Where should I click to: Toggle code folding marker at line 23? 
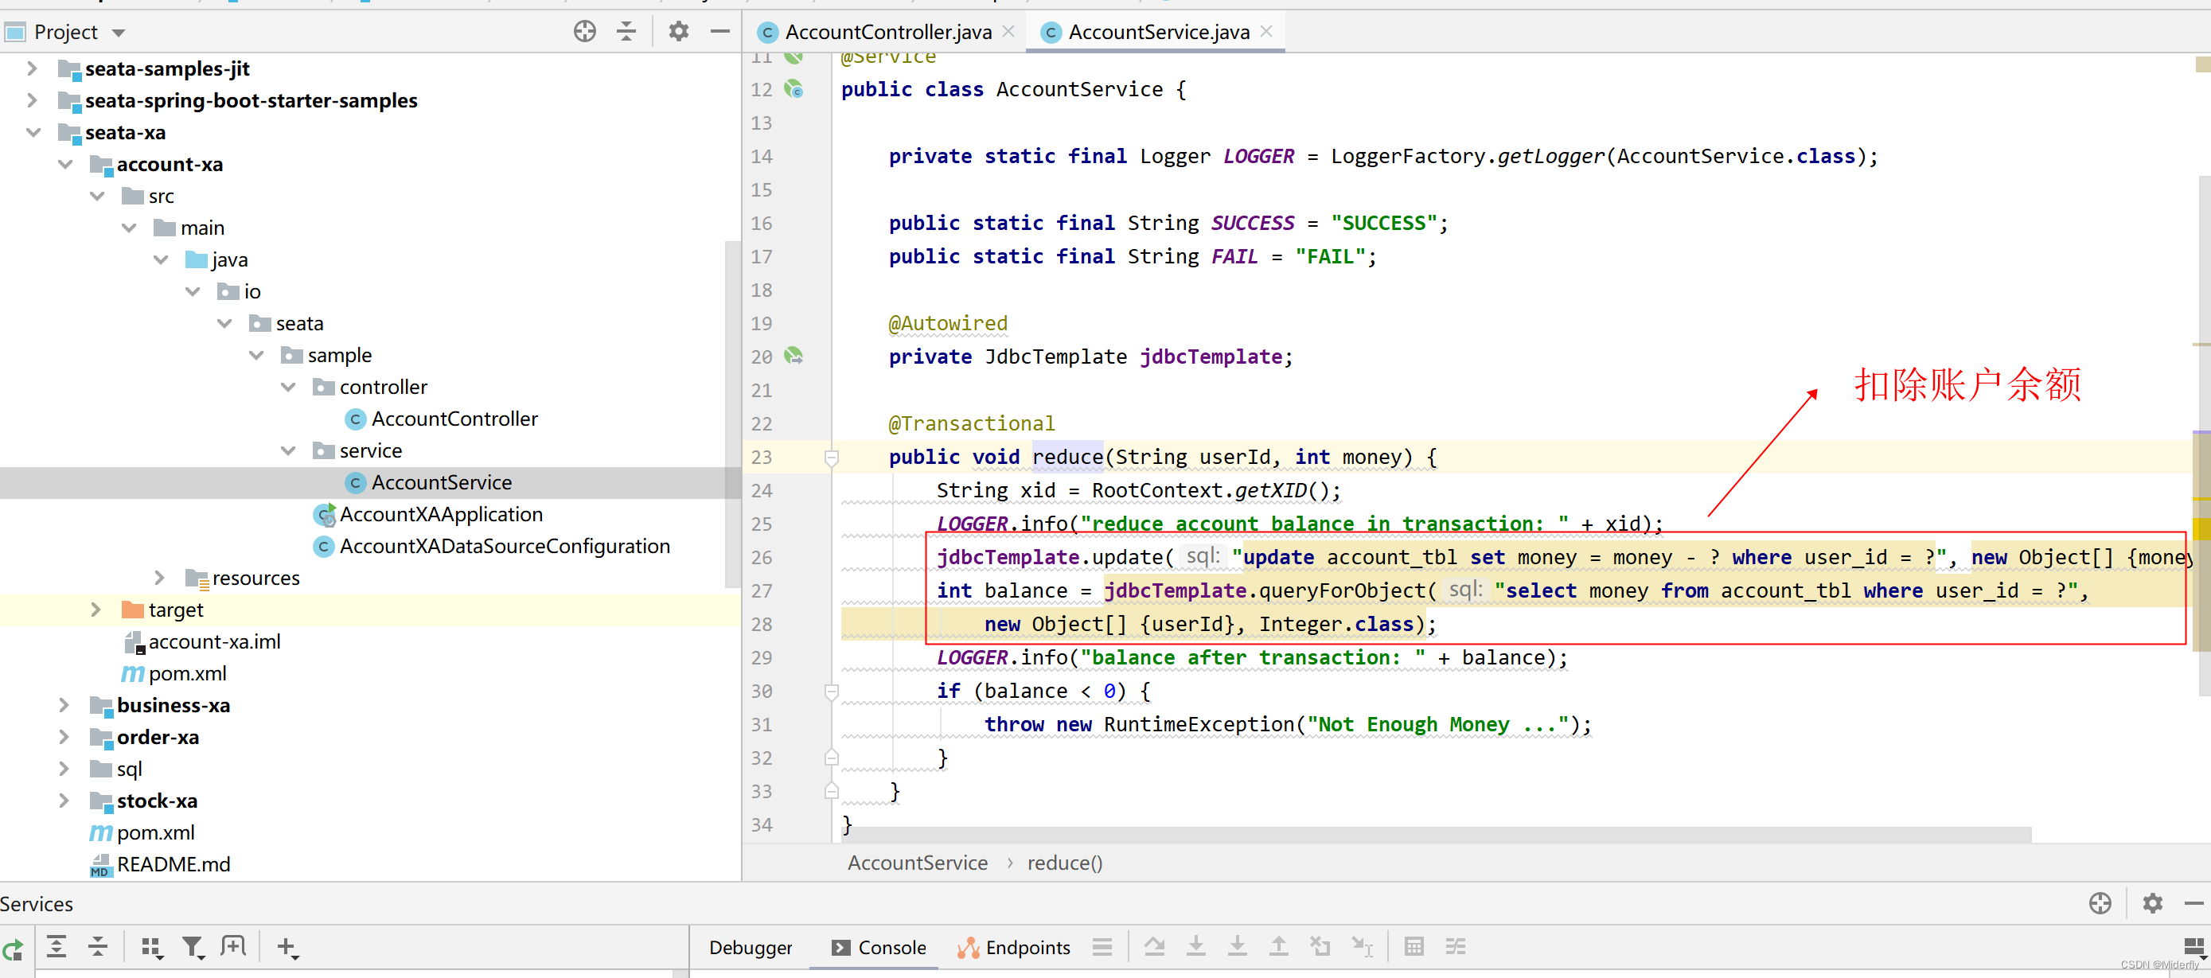[x=831, y=458]
